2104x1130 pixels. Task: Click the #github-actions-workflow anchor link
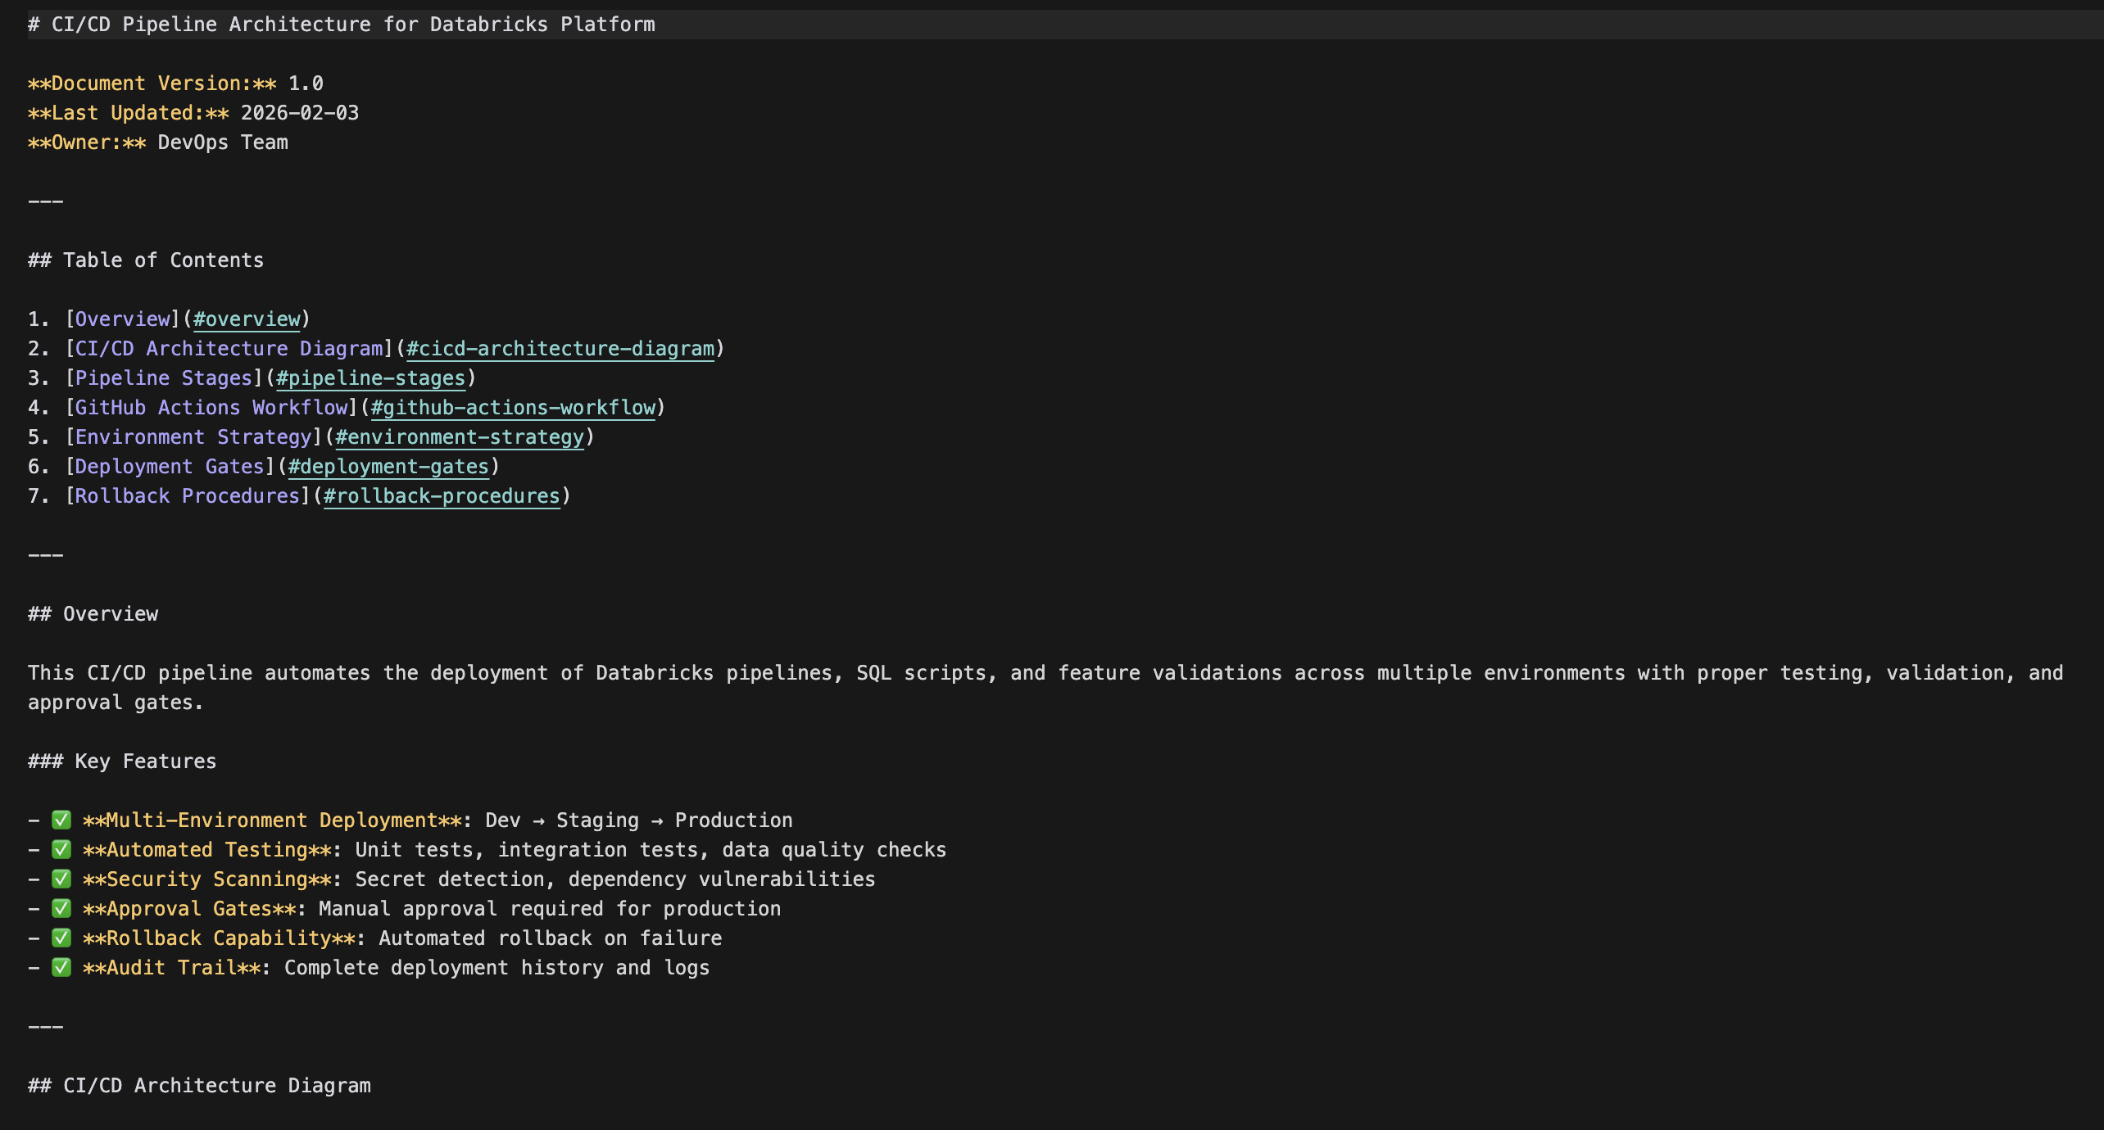click(513, 408)
